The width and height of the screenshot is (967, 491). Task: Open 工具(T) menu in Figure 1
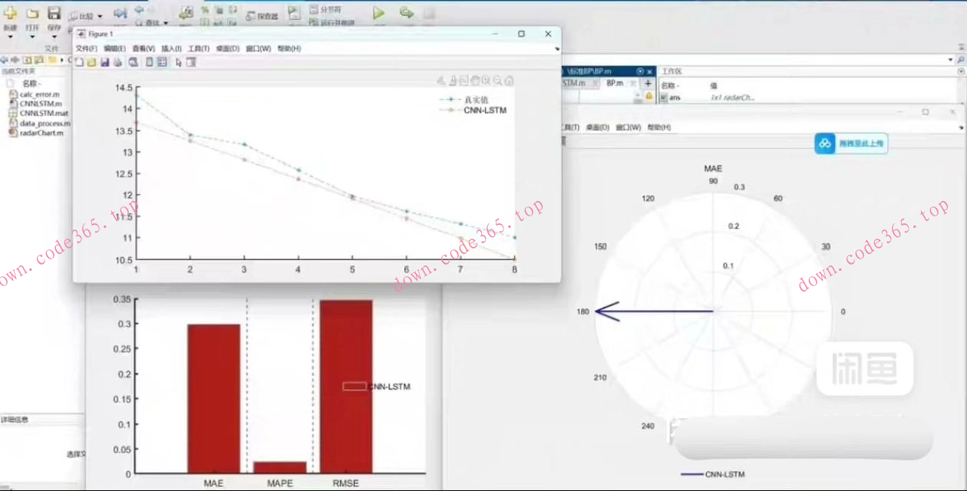pyautogui.click(x=199, y=48)
